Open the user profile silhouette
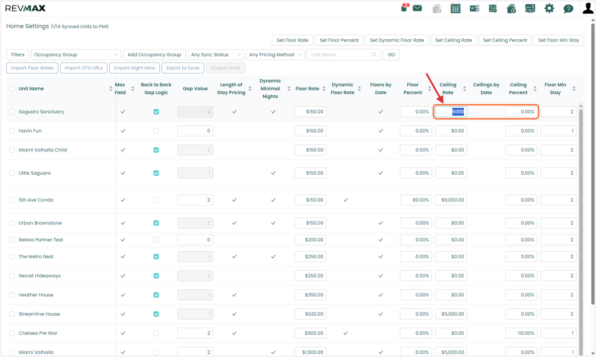 point(588,8)
